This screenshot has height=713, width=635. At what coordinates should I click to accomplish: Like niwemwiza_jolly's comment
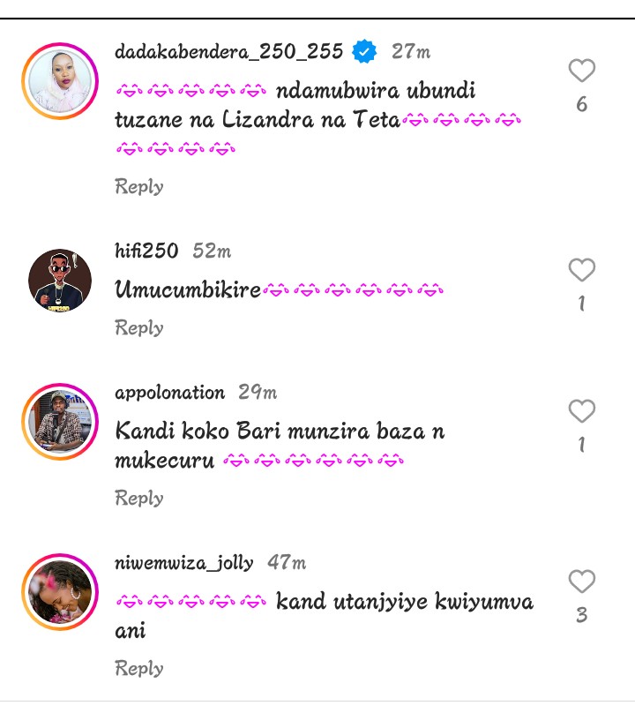pyautogui.click(x=581, y=582)
